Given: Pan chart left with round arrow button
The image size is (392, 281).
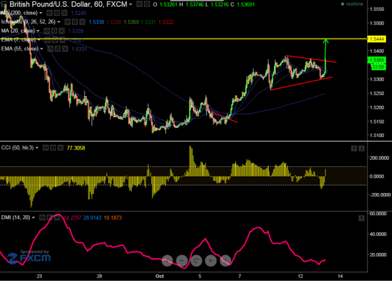Looking at the screenshot, I should 167,261.
